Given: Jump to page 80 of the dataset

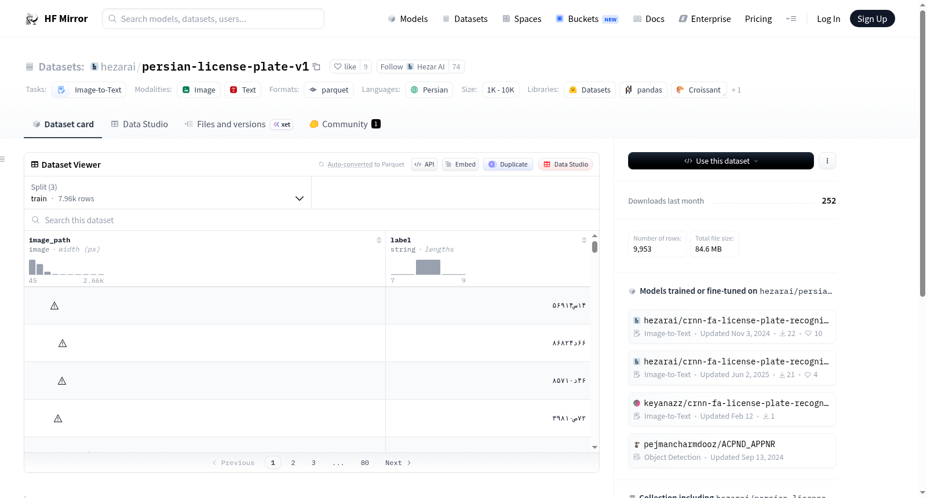Looking at the screenshot, I should pos(365,463).
